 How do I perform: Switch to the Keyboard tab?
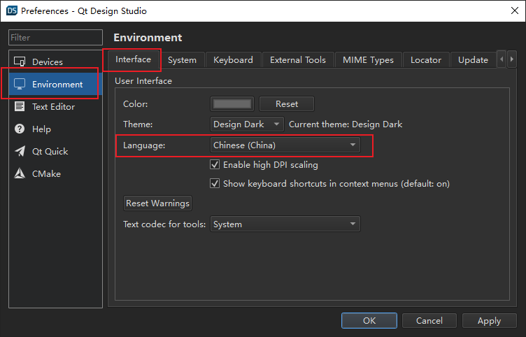(233, 60)
